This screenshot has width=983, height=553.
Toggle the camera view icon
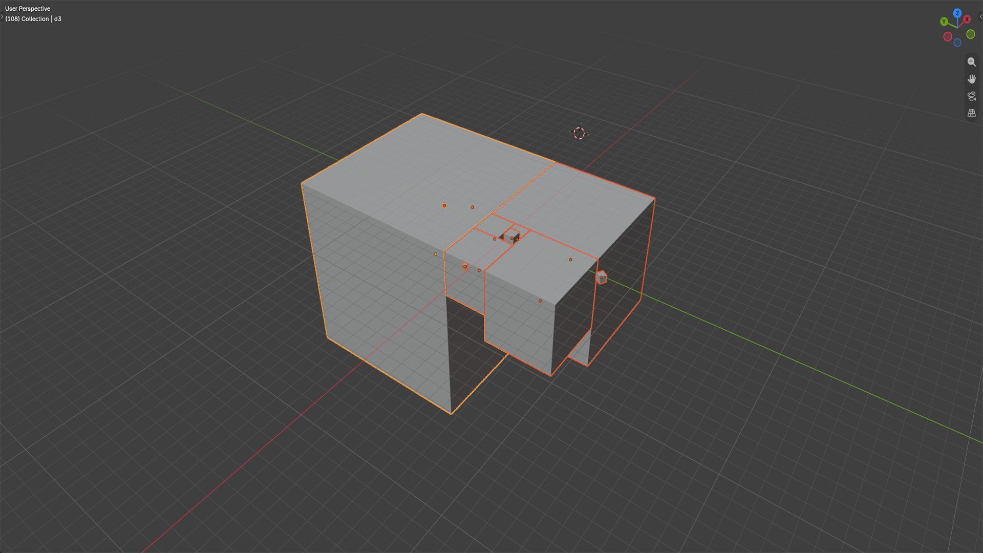click(x=971, y=96)
